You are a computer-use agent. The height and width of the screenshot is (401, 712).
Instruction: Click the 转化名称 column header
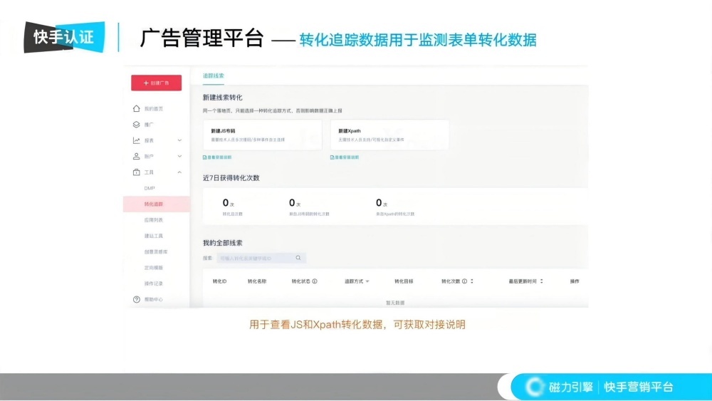(257, 281)
